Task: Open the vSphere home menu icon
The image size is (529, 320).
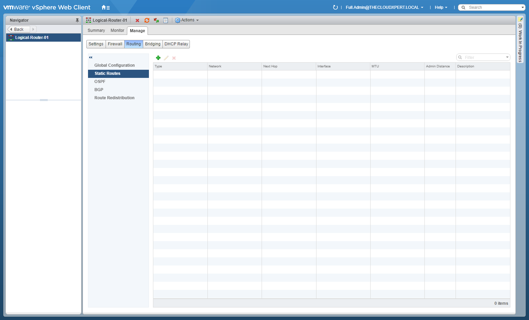Action: 106,7
